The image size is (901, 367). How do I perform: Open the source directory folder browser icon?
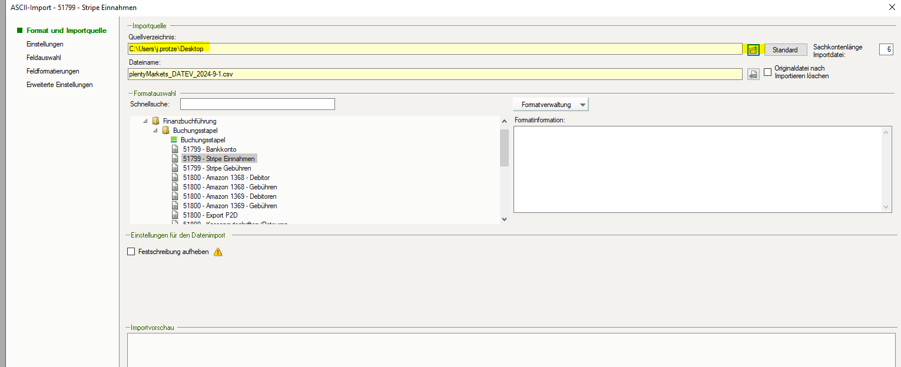(x=753, y=50)
